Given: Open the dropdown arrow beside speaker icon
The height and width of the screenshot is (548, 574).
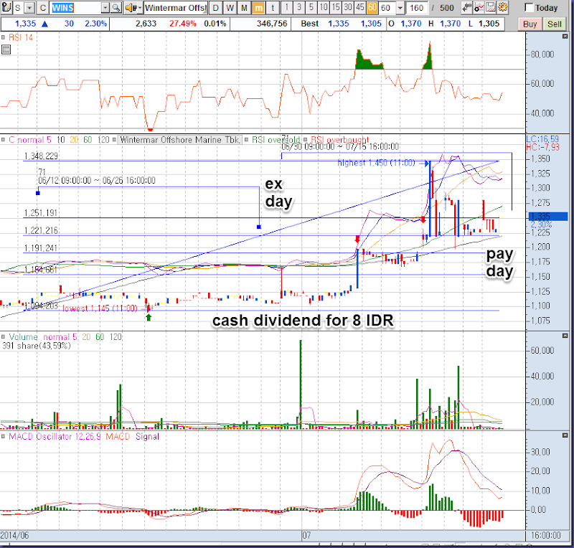Looking at the screenshot, I should [x=139, y=8].
